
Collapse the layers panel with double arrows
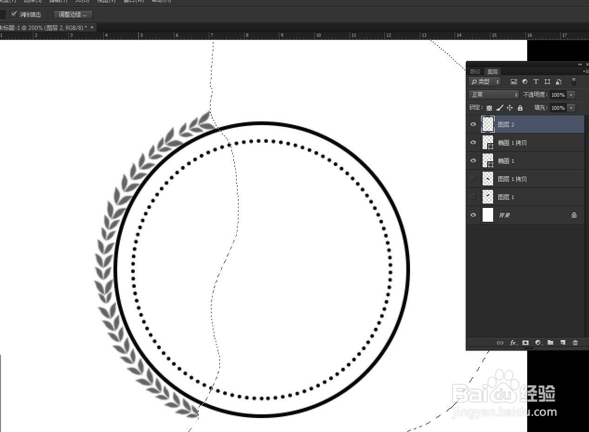(x=580, y=64)
